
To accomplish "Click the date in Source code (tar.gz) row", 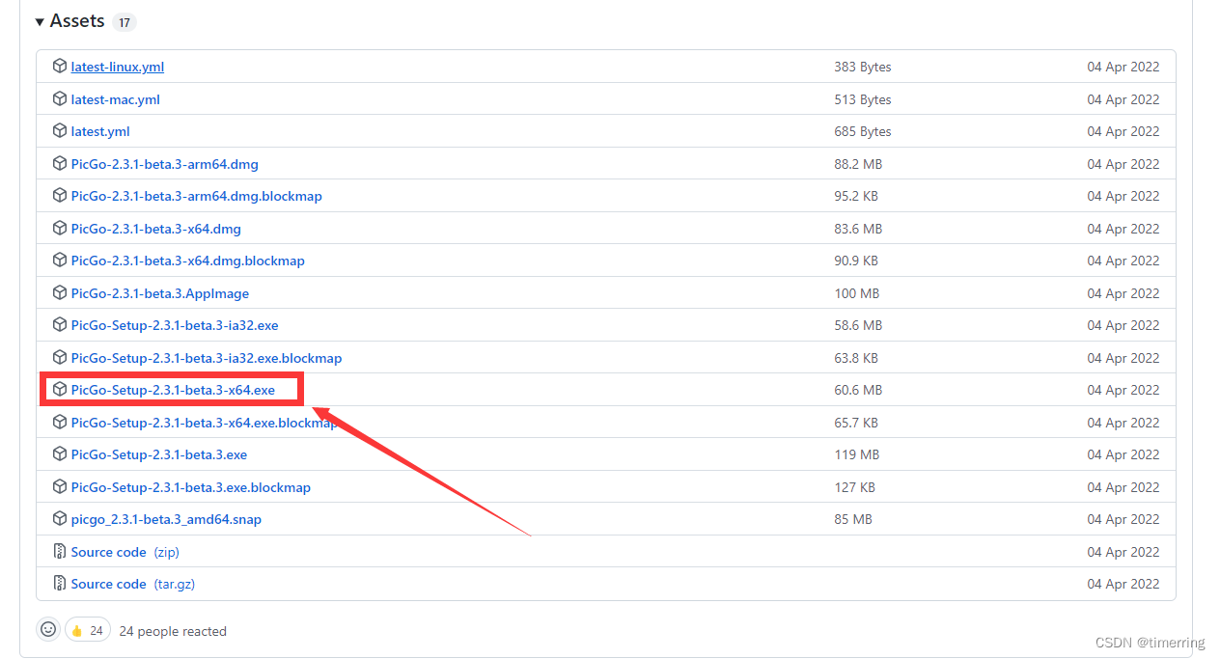I will [x=1123, y=584].
